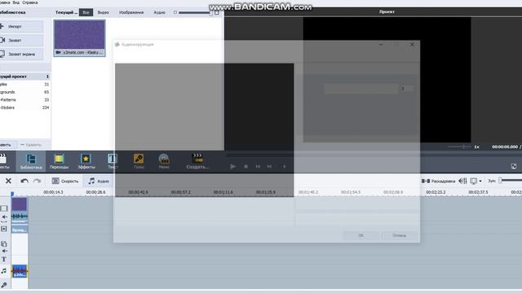Viewport: 522px width, 293px height.
Task: Open the audio mixer icon next to Раскадровка
Action: click(462, 181)
